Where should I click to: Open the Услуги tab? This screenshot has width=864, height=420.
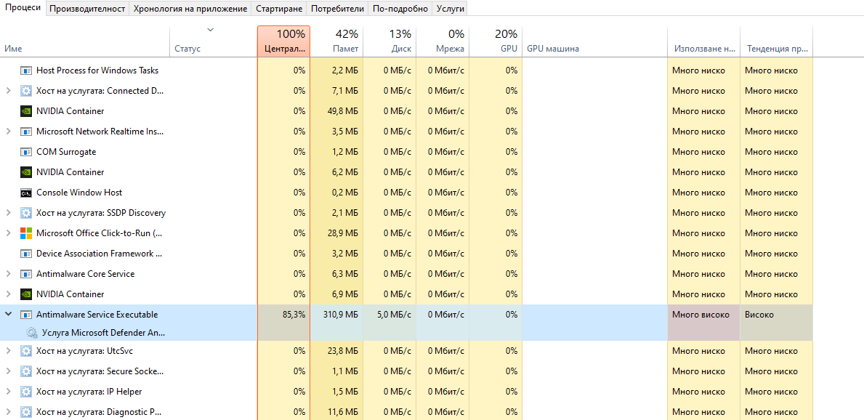[450, 9]
